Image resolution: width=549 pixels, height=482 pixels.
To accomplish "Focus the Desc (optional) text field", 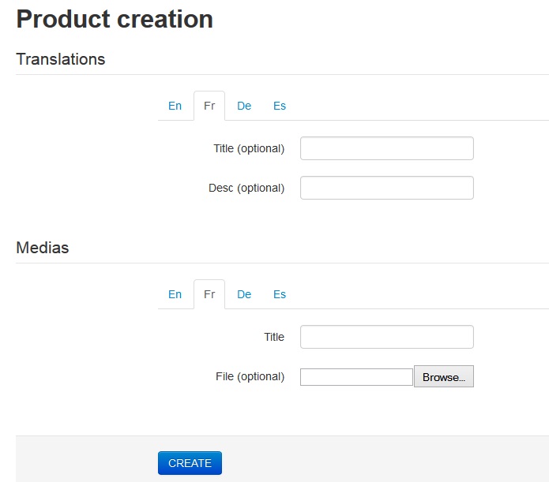I will pyautogui.click(x=386, y=188).
